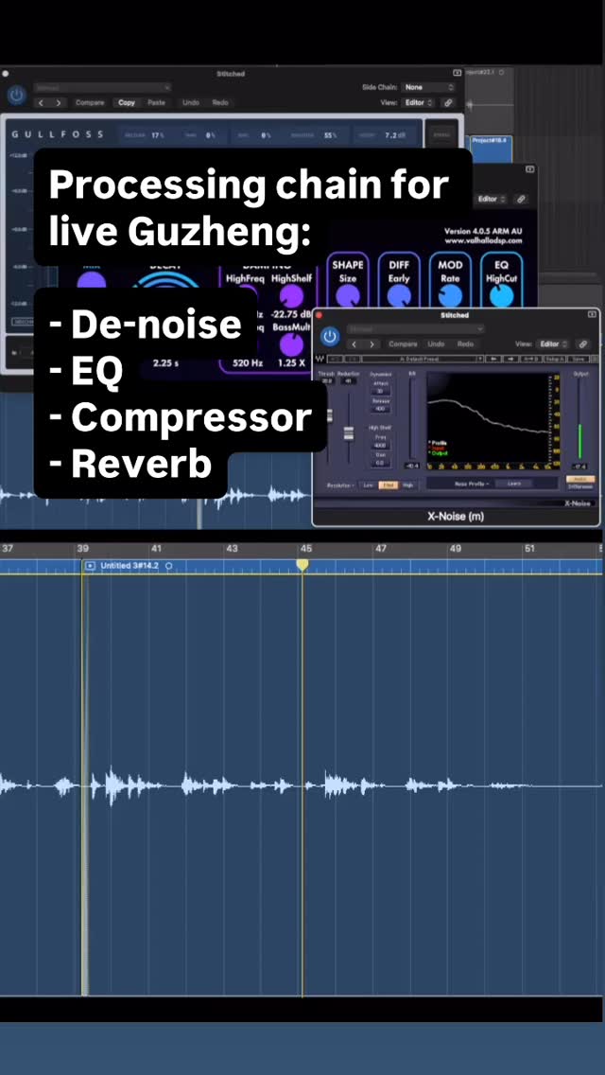
Task: Select the EQ HighCut tab in Valhalla
Action: tap(502, 272)
